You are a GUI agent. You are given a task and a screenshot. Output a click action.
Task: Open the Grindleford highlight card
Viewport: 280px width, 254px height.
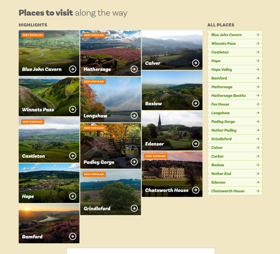pyautogui.click(x=110, y=192)
